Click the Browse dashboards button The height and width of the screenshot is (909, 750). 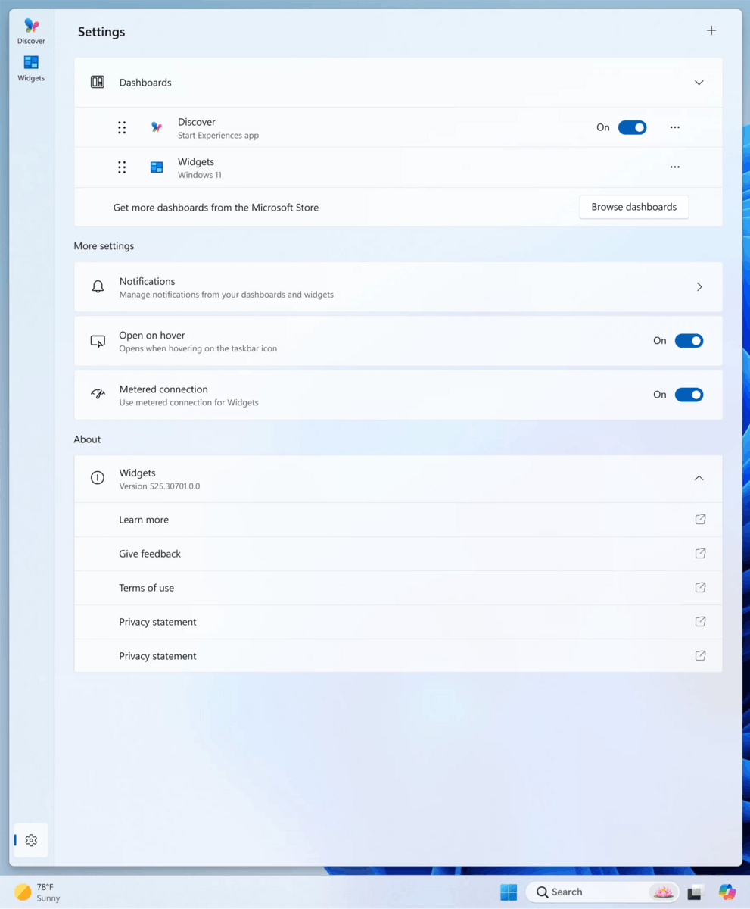click(x=633, y=206)
